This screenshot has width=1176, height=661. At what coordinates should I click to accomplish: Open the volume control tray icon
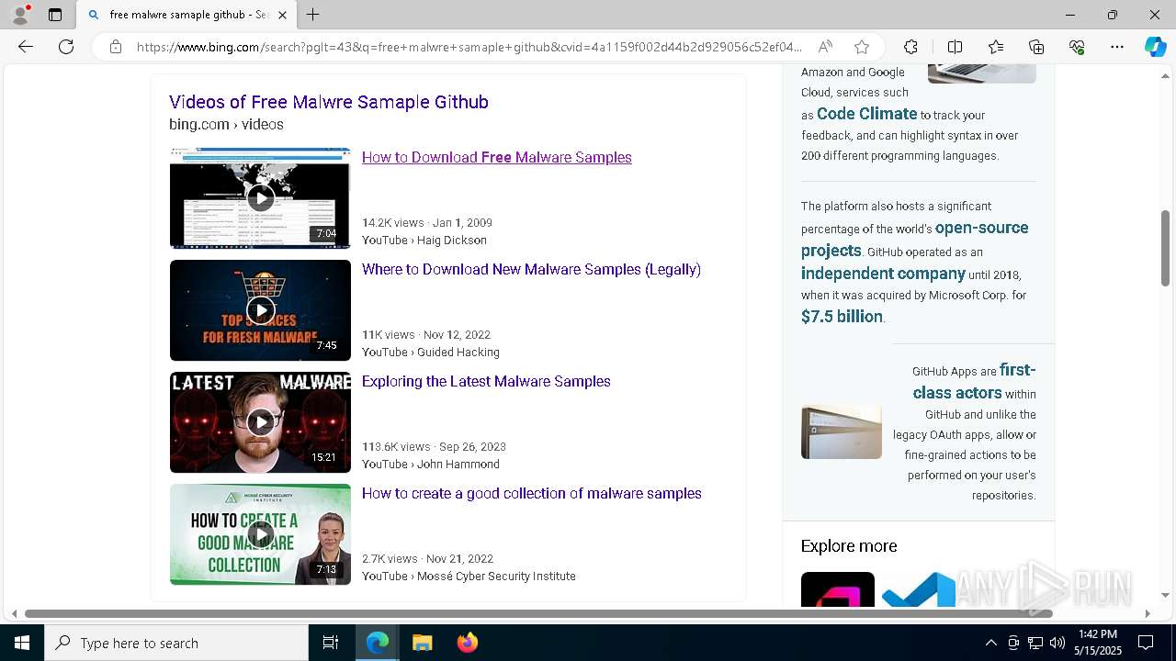tap(1057, 643)
